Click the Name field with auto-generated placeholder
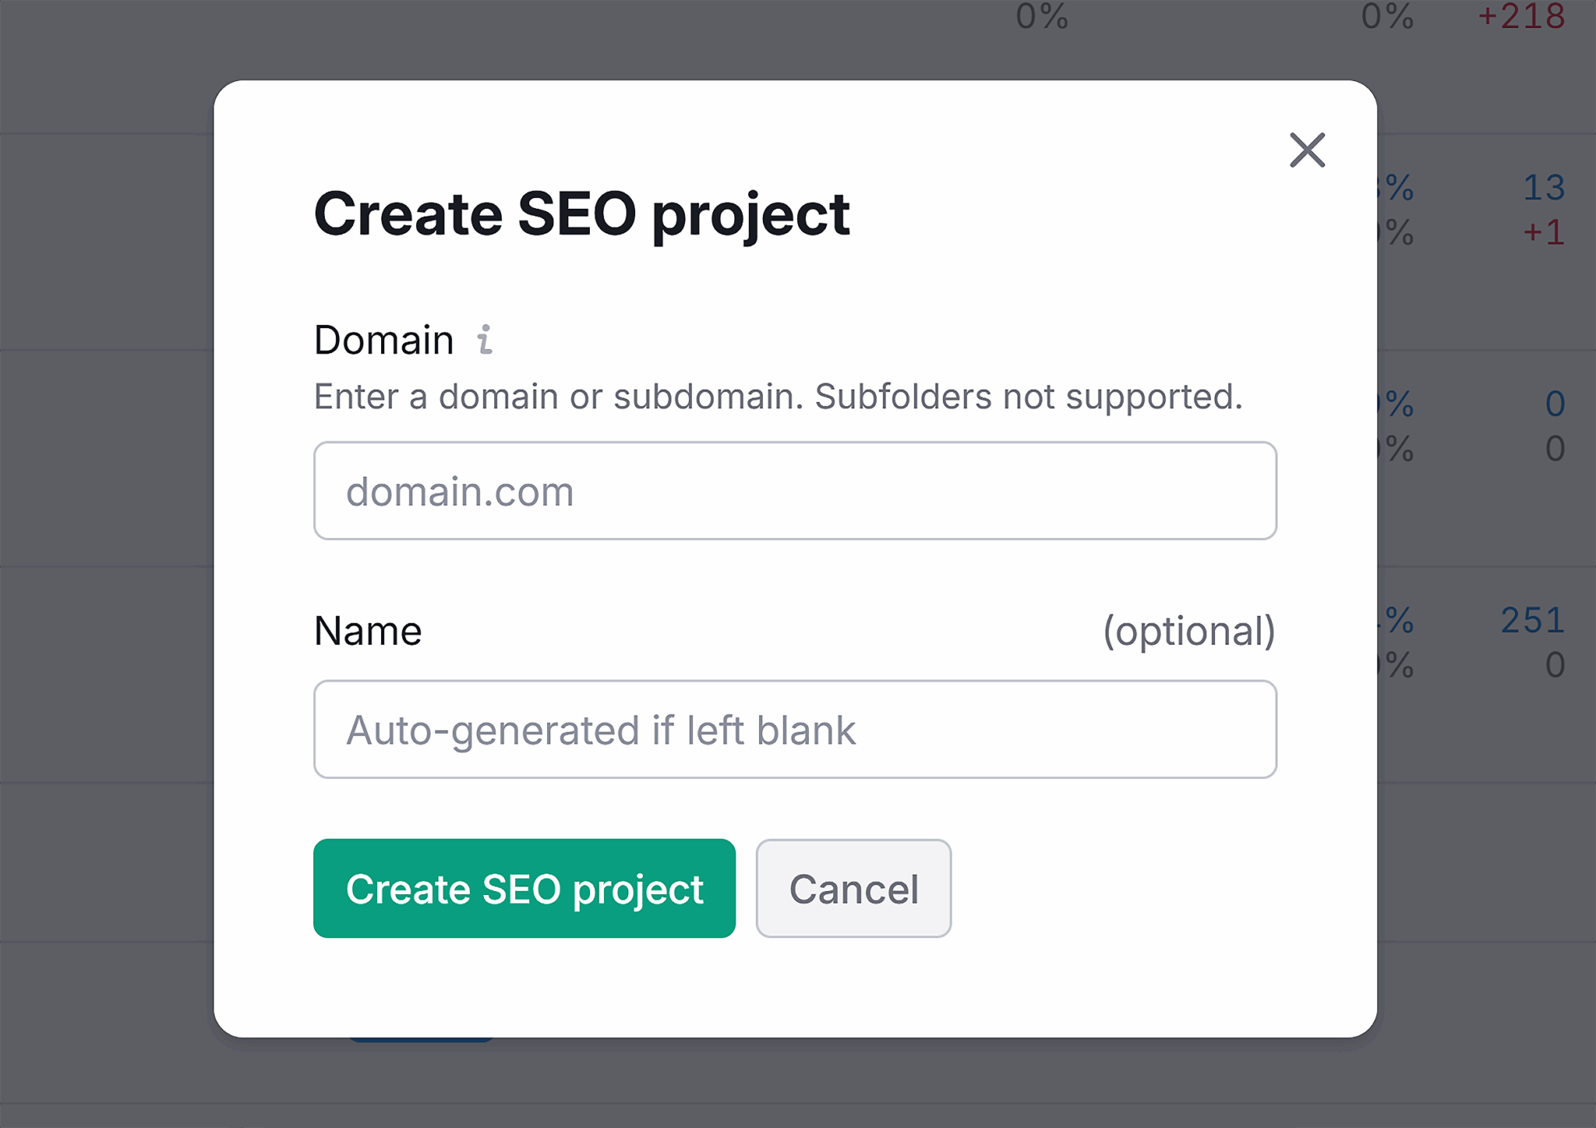Image resolution: width=1596 pixels, height=1128 pixels. (x=795, y=729)
